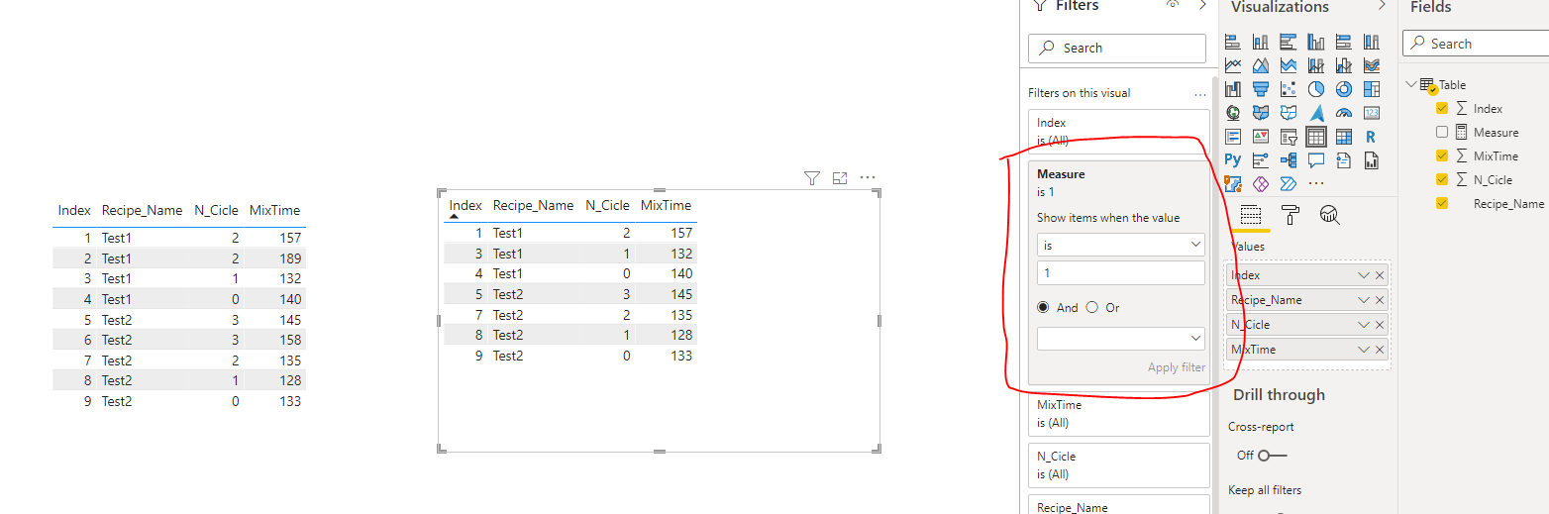Click the Apply filter button
Viewport: 1549px width, 514px height.
coord(1177,367)
